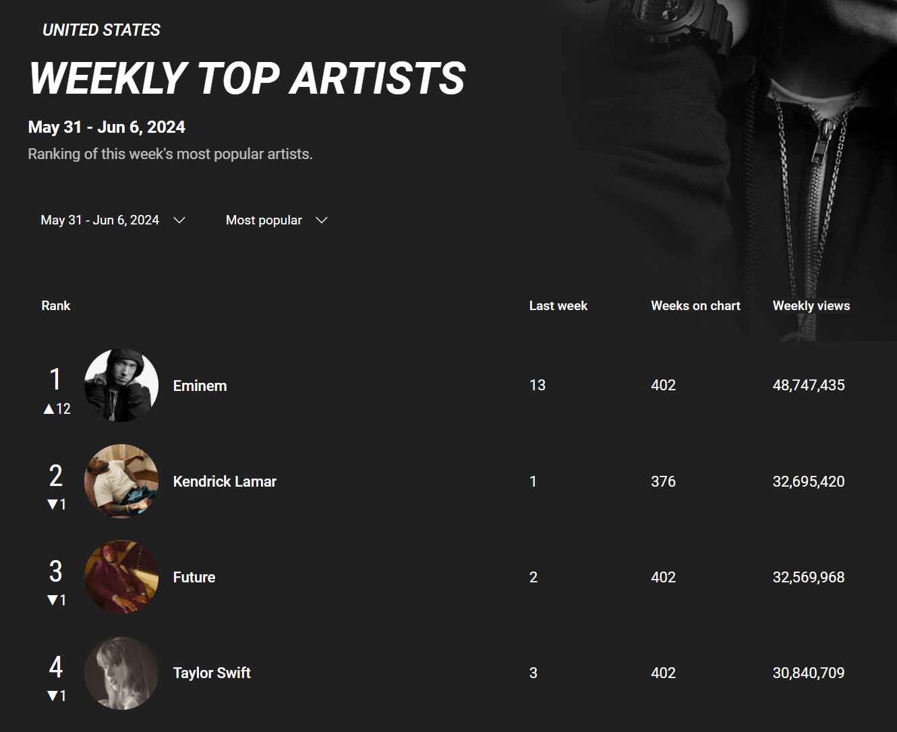Expand the Most popular sort dropdown

coord(277,220)
